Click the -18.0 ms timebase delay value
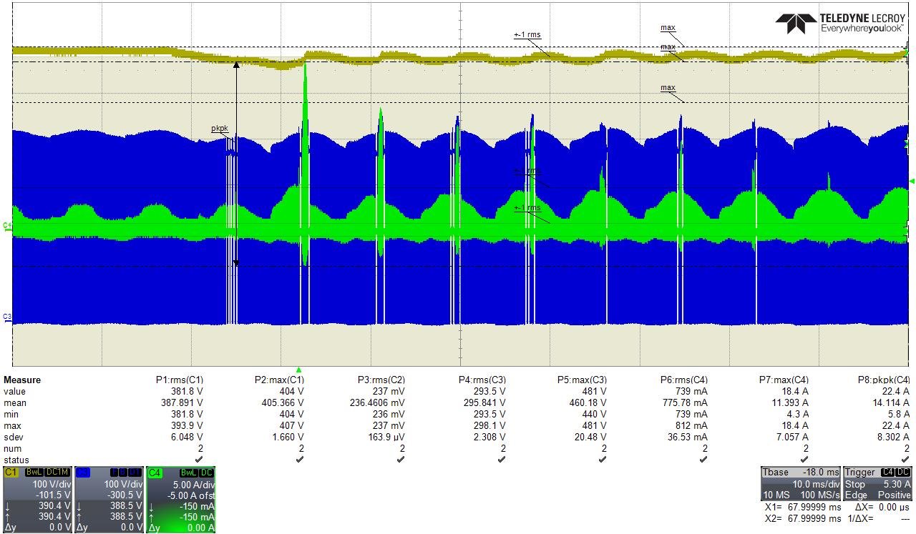Image resolution: width=916 pixels, height=534 pixels. (x=820, y=473)
